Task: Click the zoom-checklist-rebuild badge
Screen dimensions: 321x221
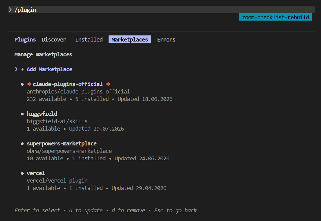Action: (x=275, y=17)
